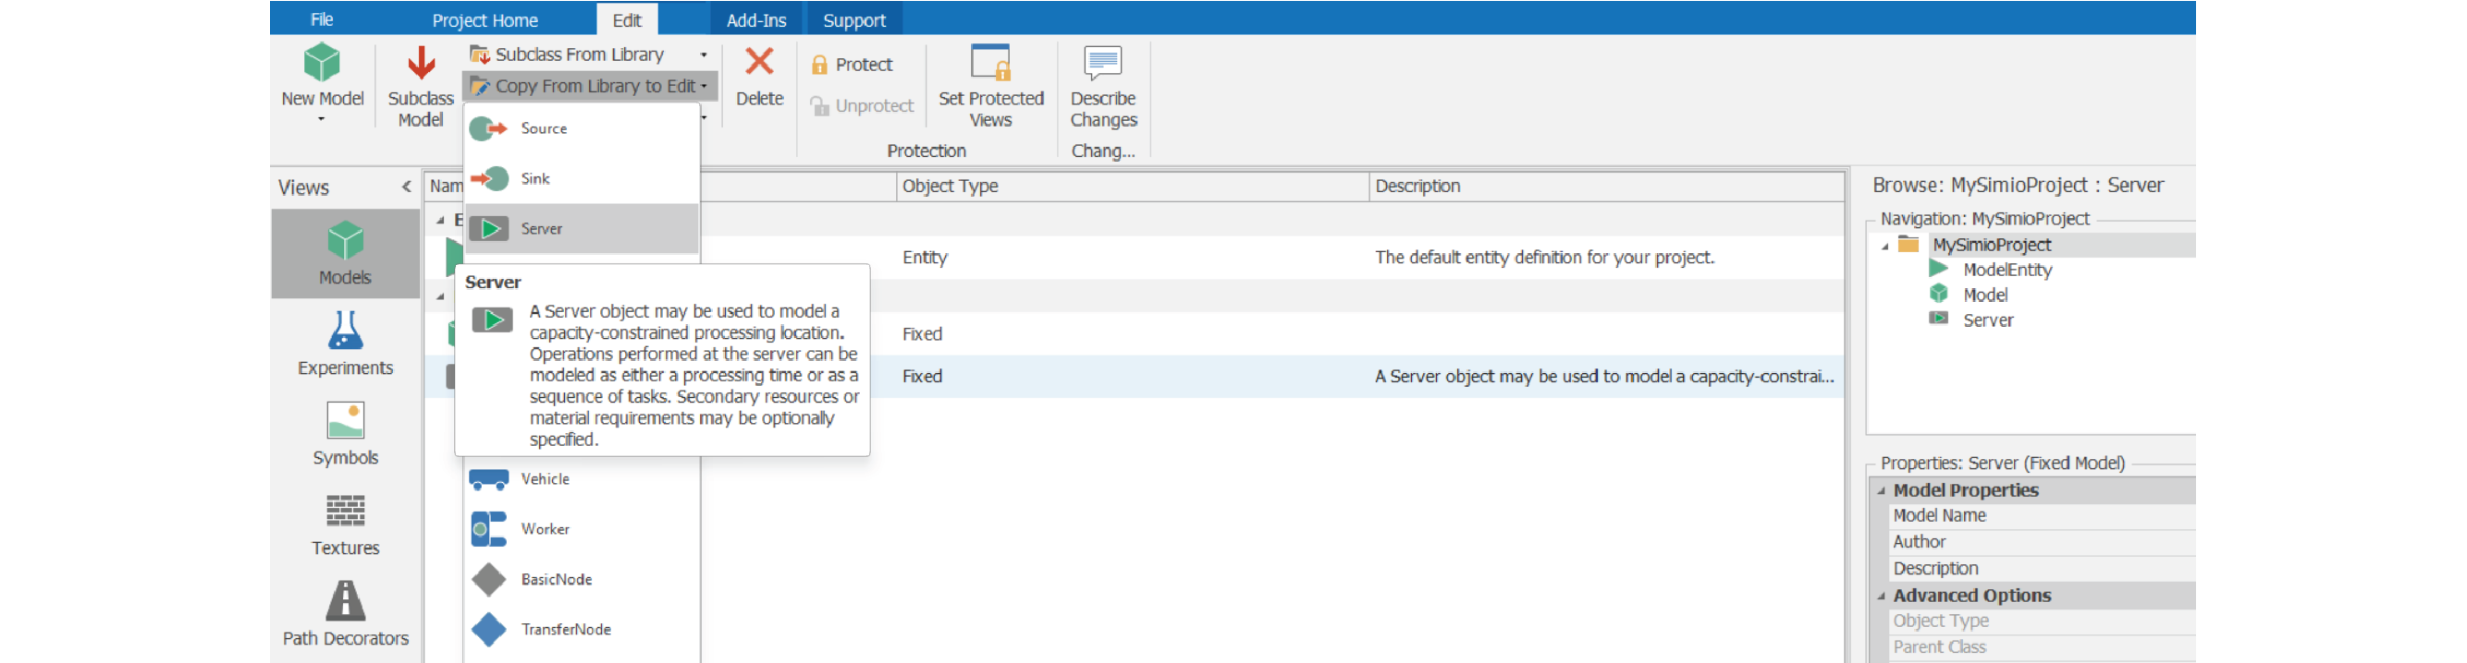Select ModelEntity in the navigation tree
Viewport: 2467px width, 663px height.
click(2007, 271)
